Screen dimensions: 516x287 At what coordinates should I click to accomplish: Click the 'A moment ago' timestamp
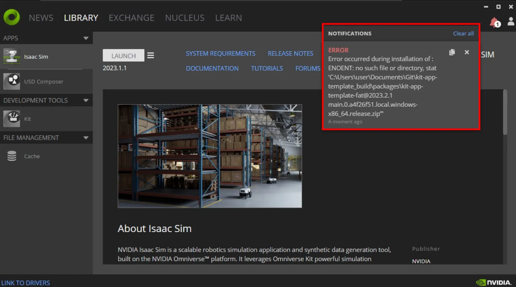(345, 122)
